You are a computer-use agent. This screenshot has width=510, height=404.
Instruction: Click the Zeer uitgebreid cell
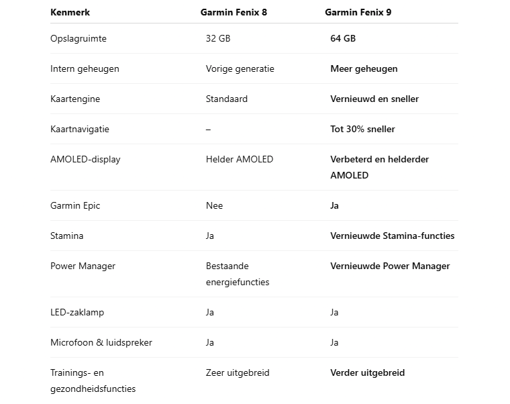pyautogui.click(x=238, y=372)
